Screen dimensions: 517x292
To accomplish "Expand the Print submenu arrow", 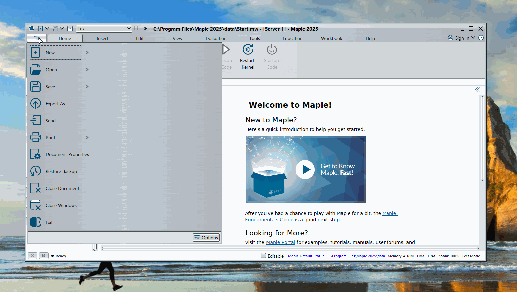I will pos(87,138).
